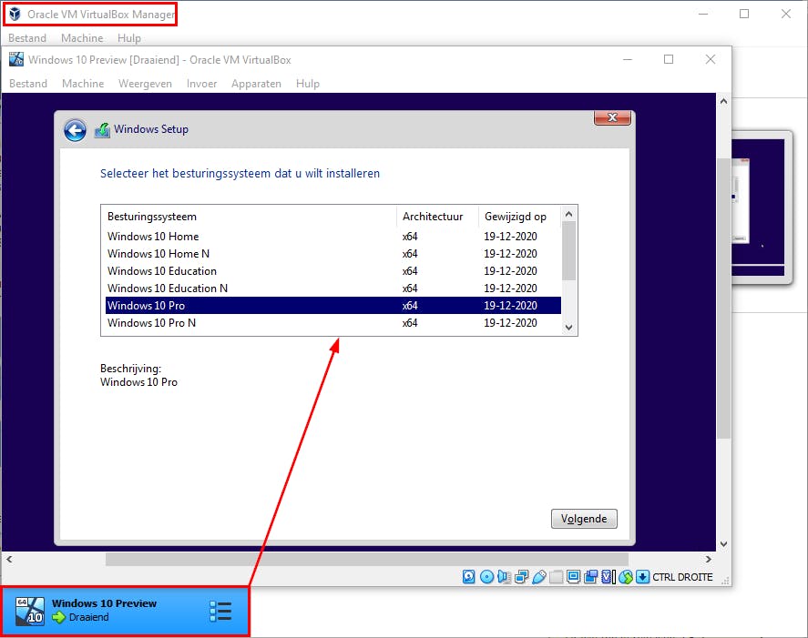
Task: Open Hulp menu in the VM window
Action: (x=308, y=84)
